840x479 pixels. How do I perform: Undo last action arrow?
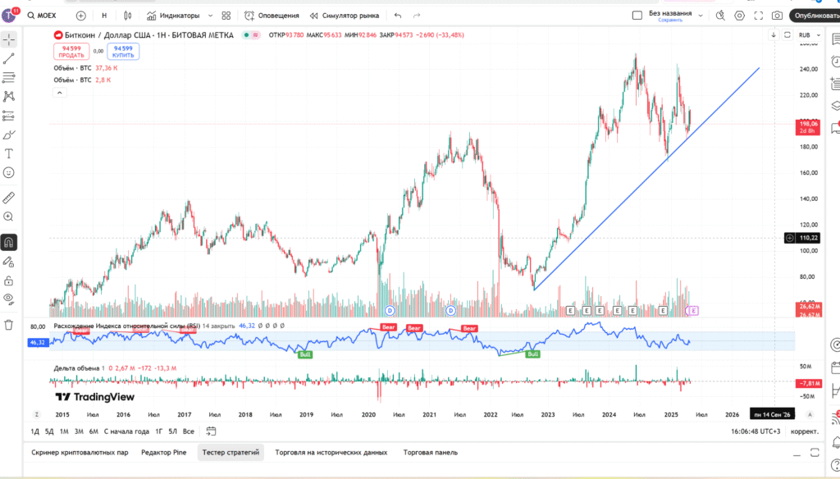click(x=398, y=16)
